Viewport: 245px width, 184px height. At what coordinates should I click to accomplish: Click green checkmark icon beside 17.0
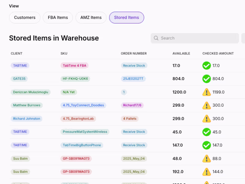[x=207, y=66]
